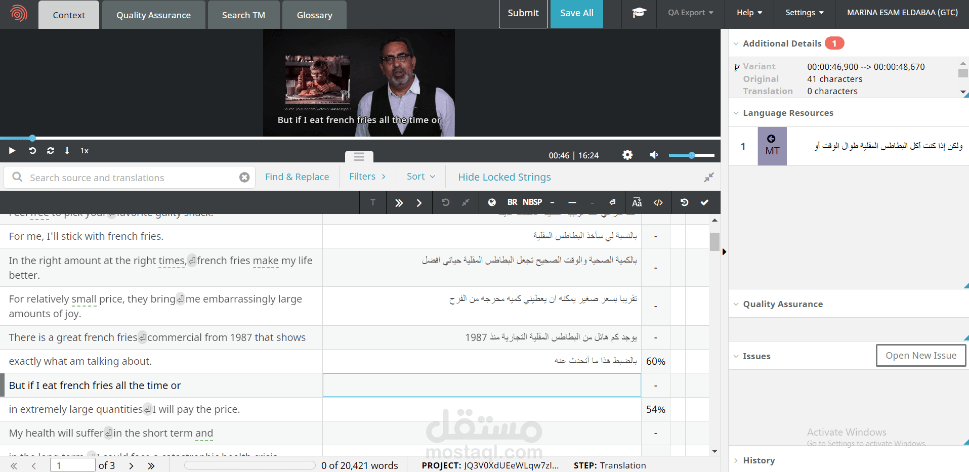This screenshot has height=472, width=969.
Task: Collapse the Additional Details section
Action: (x=736, y=44)
